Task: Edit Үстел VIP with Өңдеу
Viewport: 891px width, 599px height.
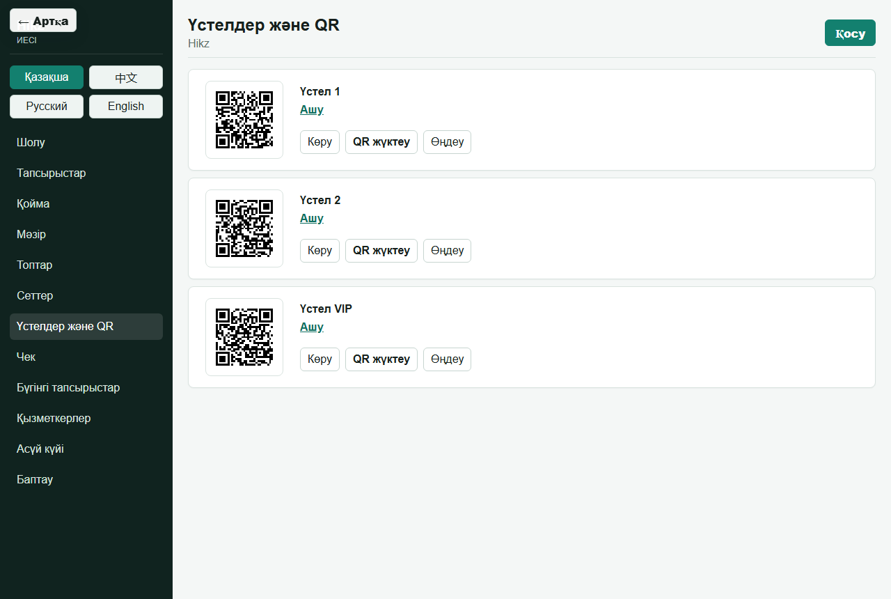Action: pyautogui.click(x=447, y=359)
